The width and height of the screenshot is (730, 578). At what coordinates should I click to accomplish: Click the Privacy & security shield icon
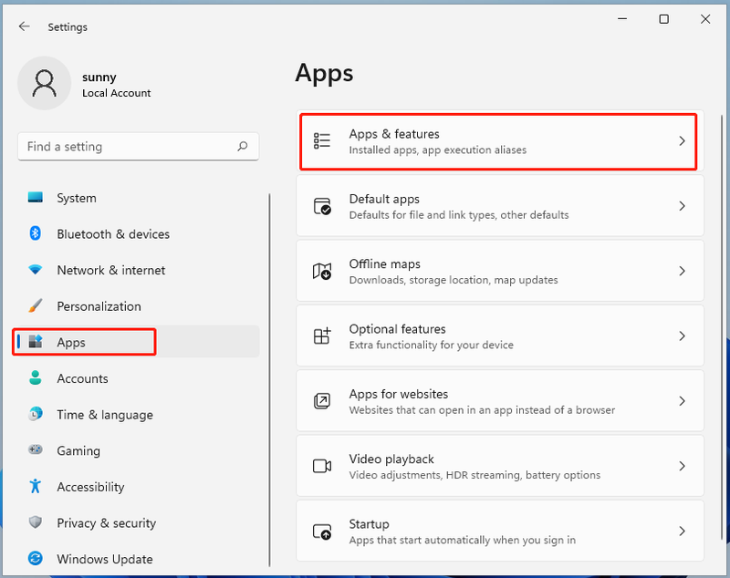coord(36,522)
